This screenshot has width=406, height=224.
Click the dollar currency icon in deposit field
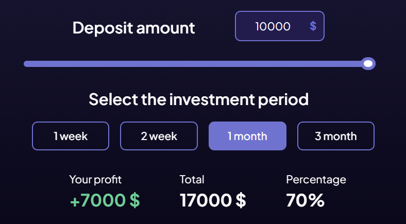point(313,26)
